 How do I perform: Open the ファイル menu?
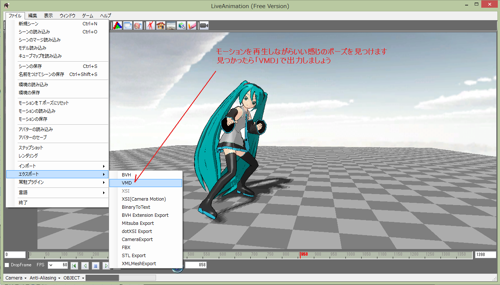15,15
